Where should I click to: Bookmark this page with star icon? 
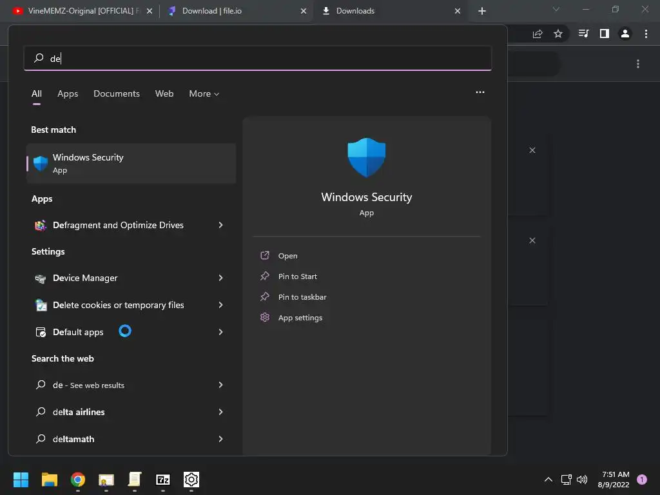tap(558, 34)
